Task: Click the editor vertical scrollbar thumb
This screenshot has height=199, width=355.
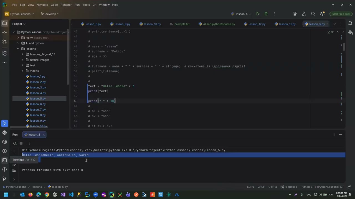Action: 344,46
